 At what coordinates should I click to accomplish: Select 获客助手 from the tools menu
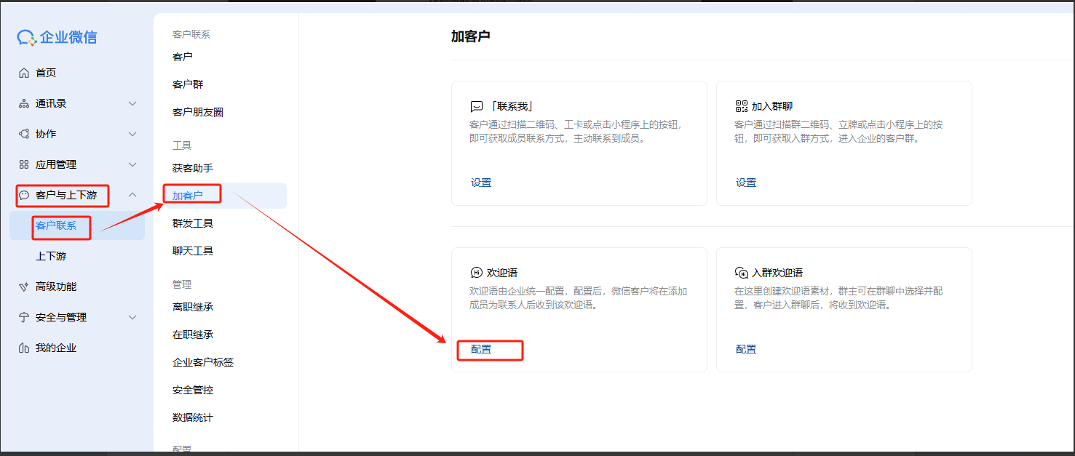[x=193, y=168]
